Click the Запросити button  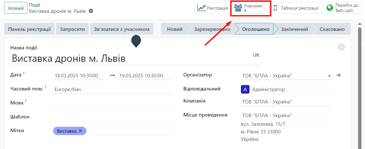pyautogui.click(x=73, y=29)
